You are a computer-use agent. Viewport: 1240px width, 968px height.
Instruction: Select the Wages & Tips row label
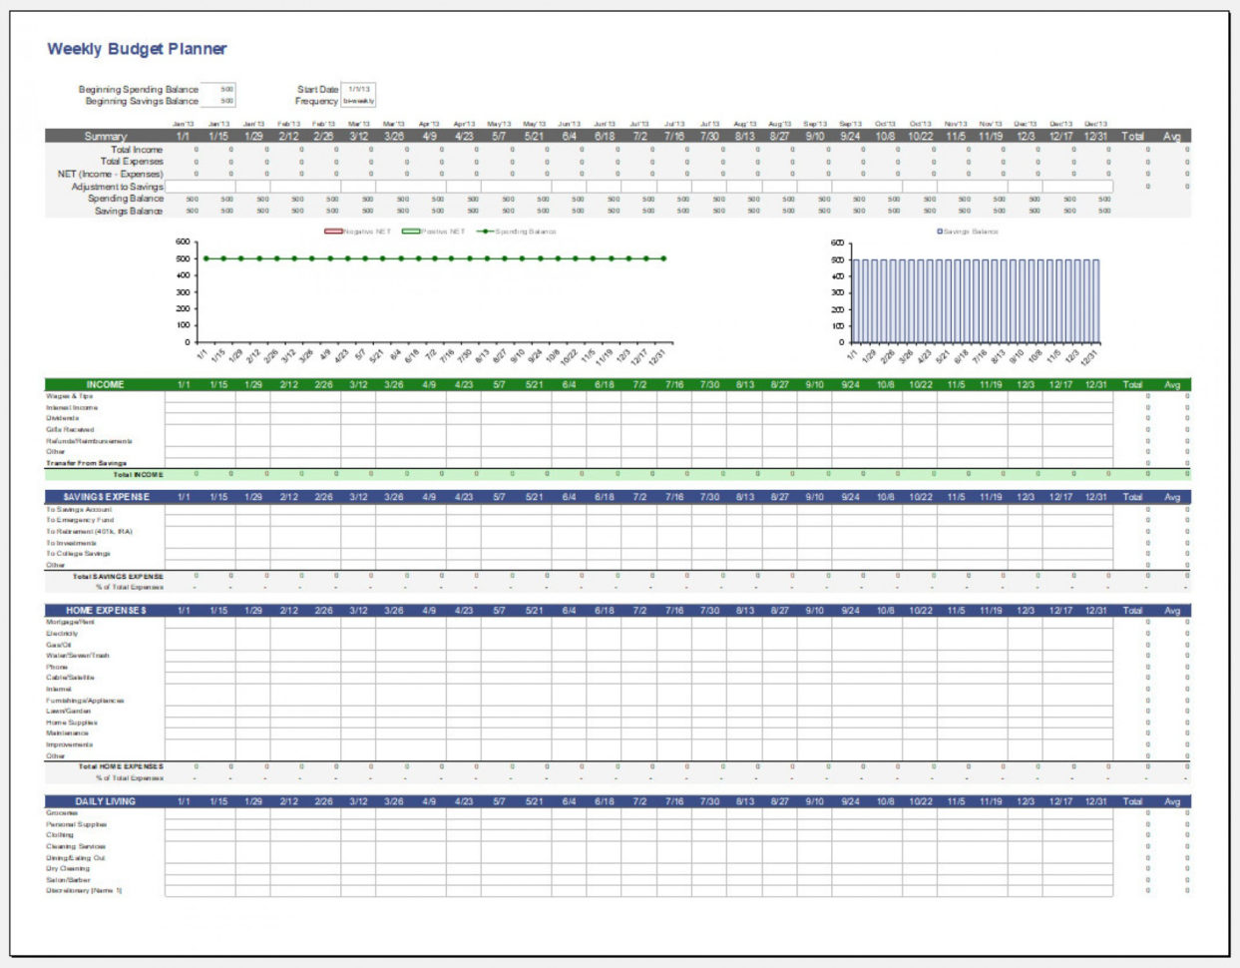(69, 396)
